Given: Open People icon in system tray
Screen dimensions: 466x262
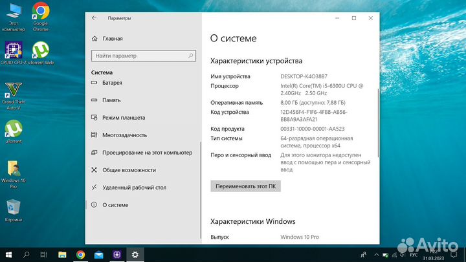Looking at the screenshot, I should point(363,255).
